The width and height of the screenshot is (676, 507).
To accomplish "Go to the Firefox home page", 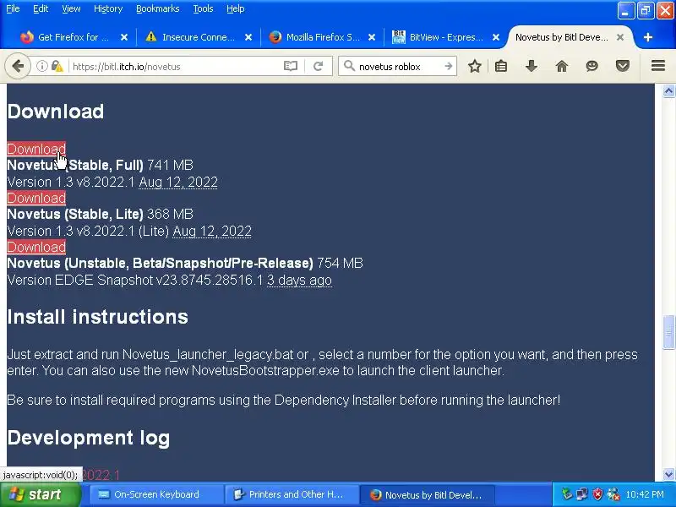I will tap(562, 67).
